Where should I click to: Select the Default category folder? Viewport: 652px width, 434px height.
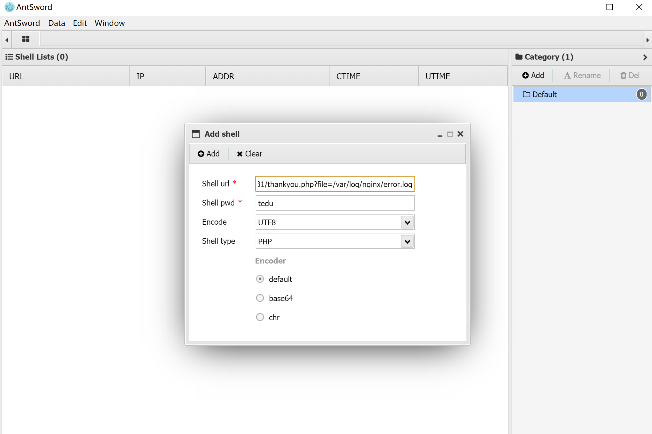(x=544, y=95)
